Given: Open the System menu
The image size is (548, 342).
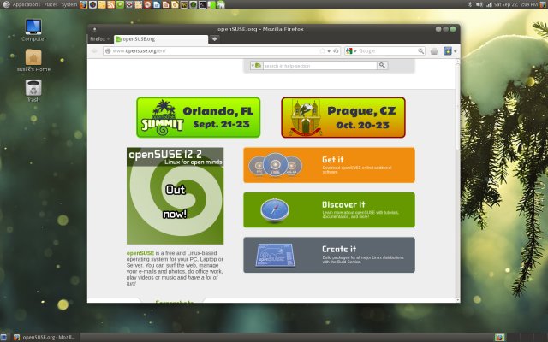Looking at the screenshot, I should (x=68, y=4).
